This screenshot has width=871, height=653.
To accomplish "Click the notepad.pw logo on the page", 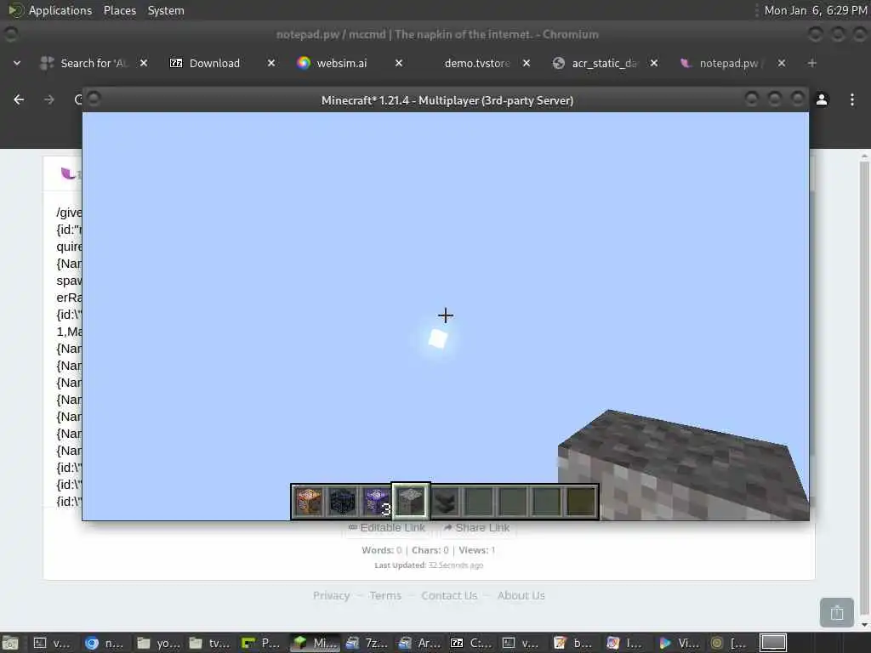I will tap(70, 173).
